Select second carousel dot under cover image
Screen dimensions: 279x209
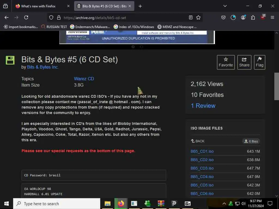tap(141, 47)
